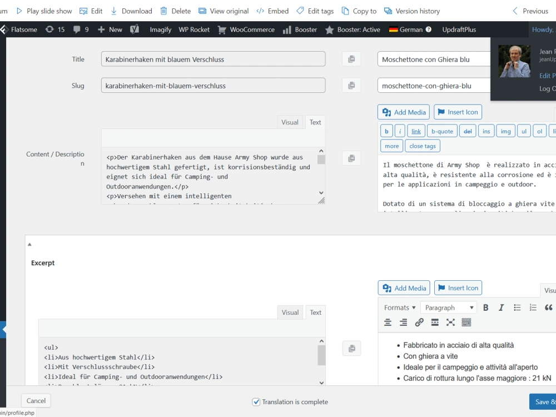Click the Edit image toolbar item

click(x=91, y=11)
